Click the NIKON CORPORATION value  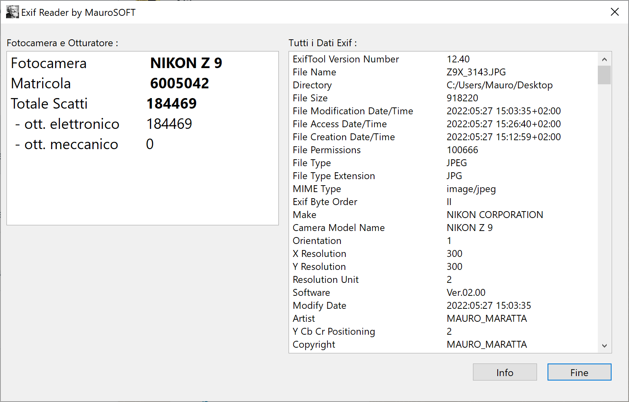(495, 215)
